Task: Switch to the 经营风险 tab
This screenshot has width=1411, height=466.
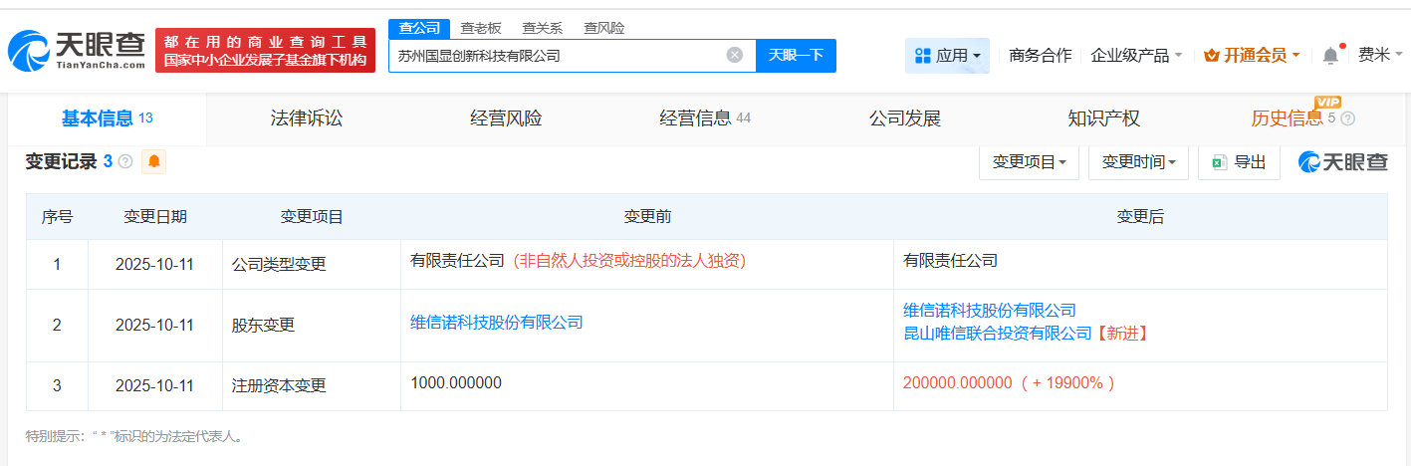Action: [506, 118]
